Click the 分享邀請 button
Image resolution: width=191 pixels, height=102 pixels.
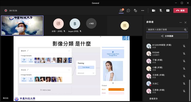pyautogui.click(x=167, y=36)
